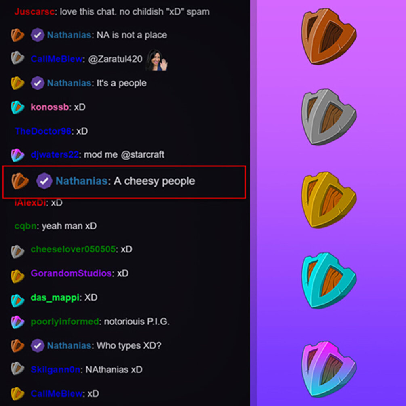Click the large cyan shield badge
This screenshot has width=406, height=406.
(x=328, y=281)
